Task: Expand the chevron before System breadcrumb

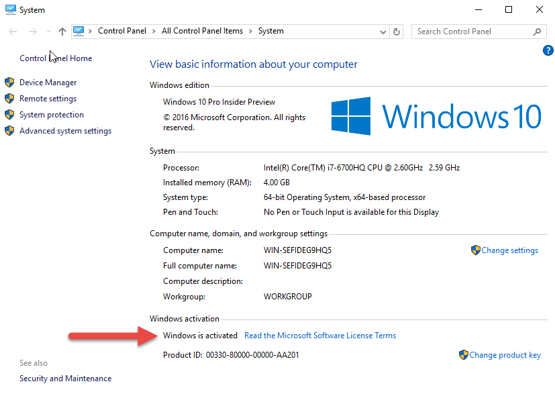Action: click(250, 31)
